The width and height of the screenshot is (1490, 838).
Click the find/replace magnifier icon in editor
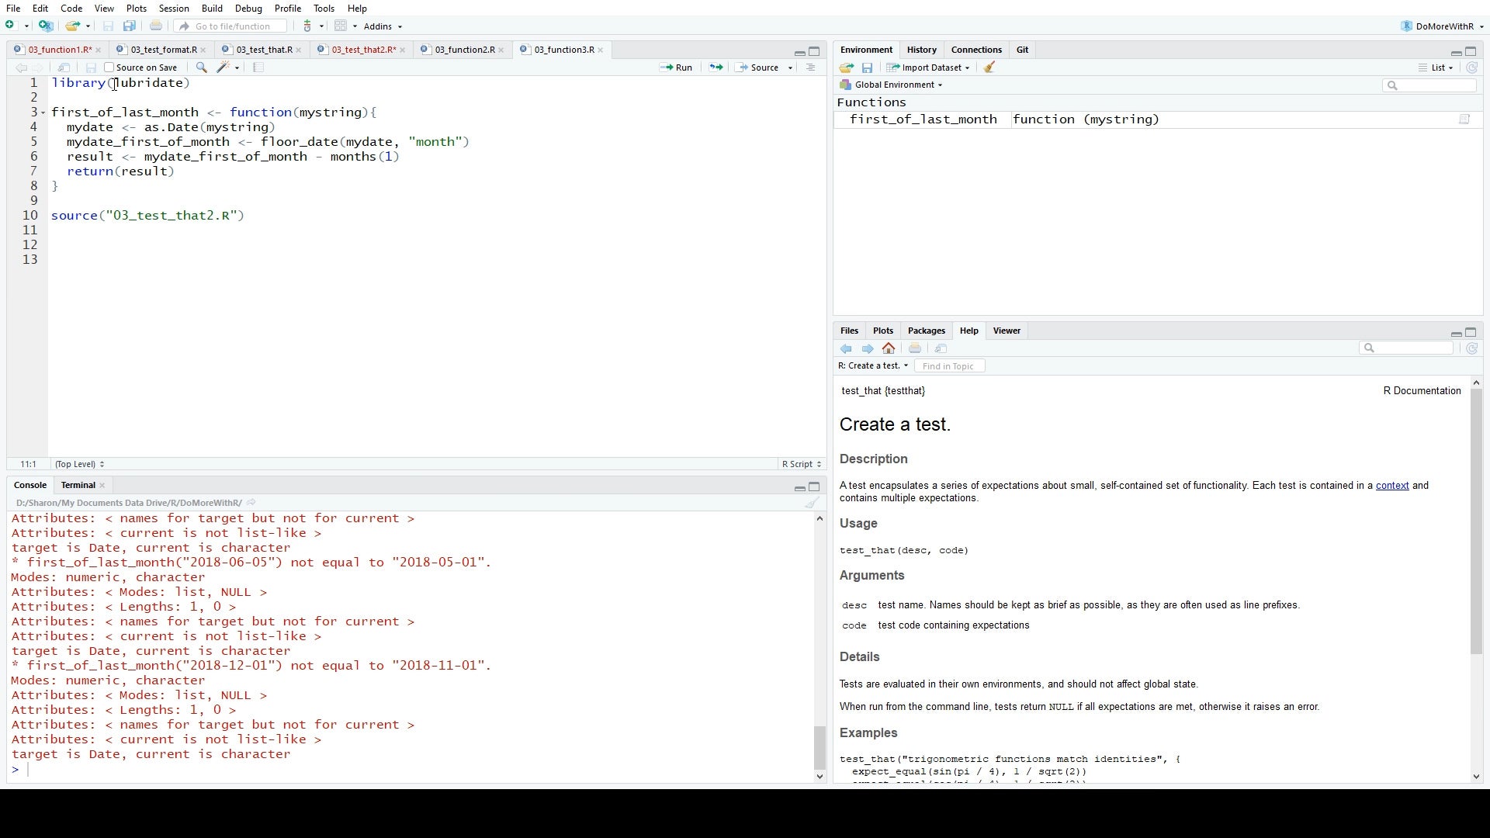[201, 68]
